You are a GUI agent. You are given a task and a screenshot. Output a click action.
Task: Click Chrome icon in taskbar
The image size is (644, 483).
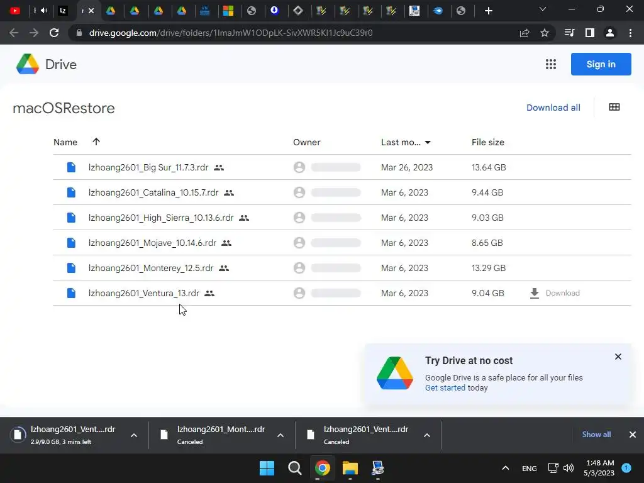323,468
